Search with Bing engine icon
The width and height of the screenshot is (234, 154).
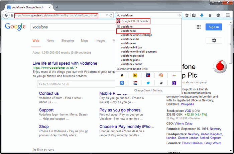click(x=135, y=75)
